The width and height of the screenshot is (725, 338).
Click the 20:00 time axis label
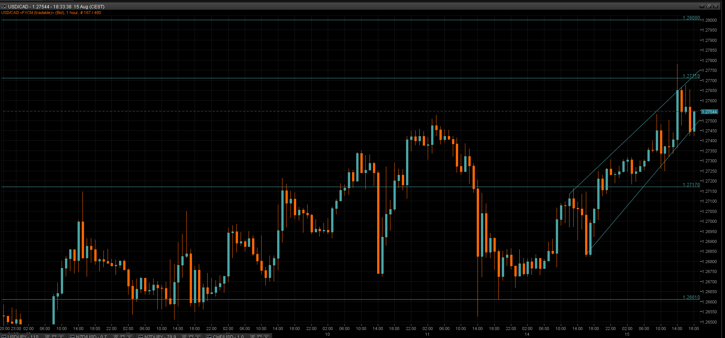pyautogui.click(x=5, y=328)
